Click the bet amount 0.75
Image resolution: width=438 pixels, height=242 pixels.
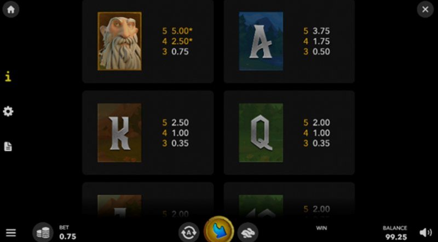67,237
